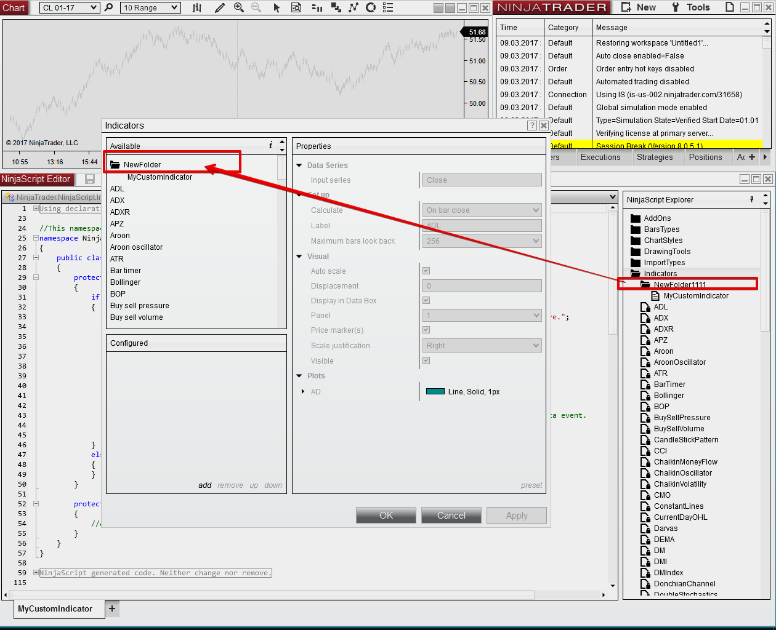
Task: Select the cursor pointer tool in Chart toolbar
Action: pyautogui.click(x=277, y=7)
